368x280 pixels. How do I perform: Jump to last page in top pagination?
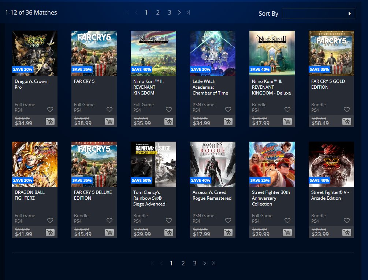click(x=188, y=12)
